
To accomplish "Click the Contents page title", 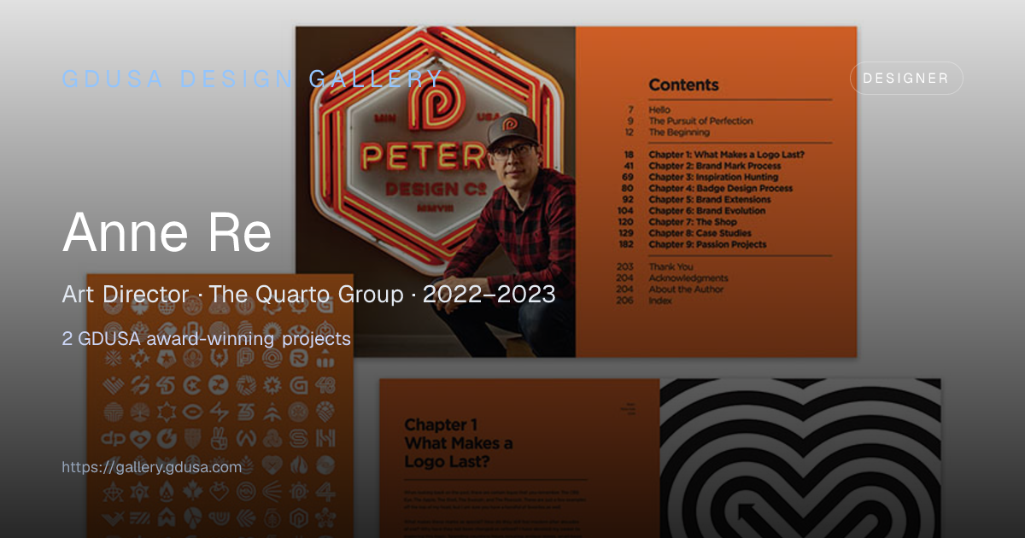I will click(683, 85).
